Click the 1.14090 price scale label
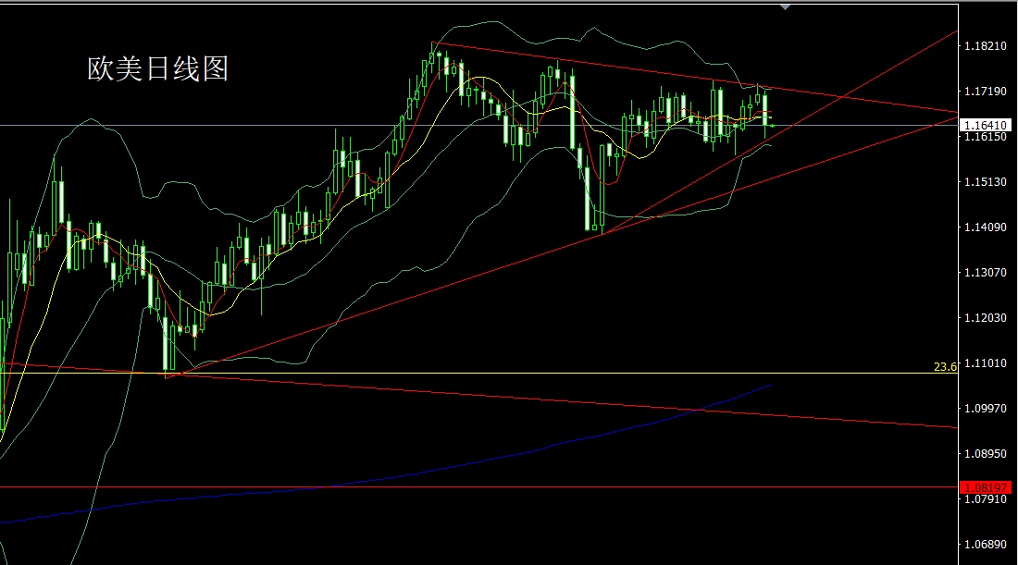Screen dimensions: 1018x565 (x=986, y=227)
